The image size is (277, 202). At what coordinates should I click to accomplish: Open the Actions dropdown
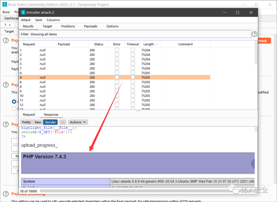click(x=78, y=122)
